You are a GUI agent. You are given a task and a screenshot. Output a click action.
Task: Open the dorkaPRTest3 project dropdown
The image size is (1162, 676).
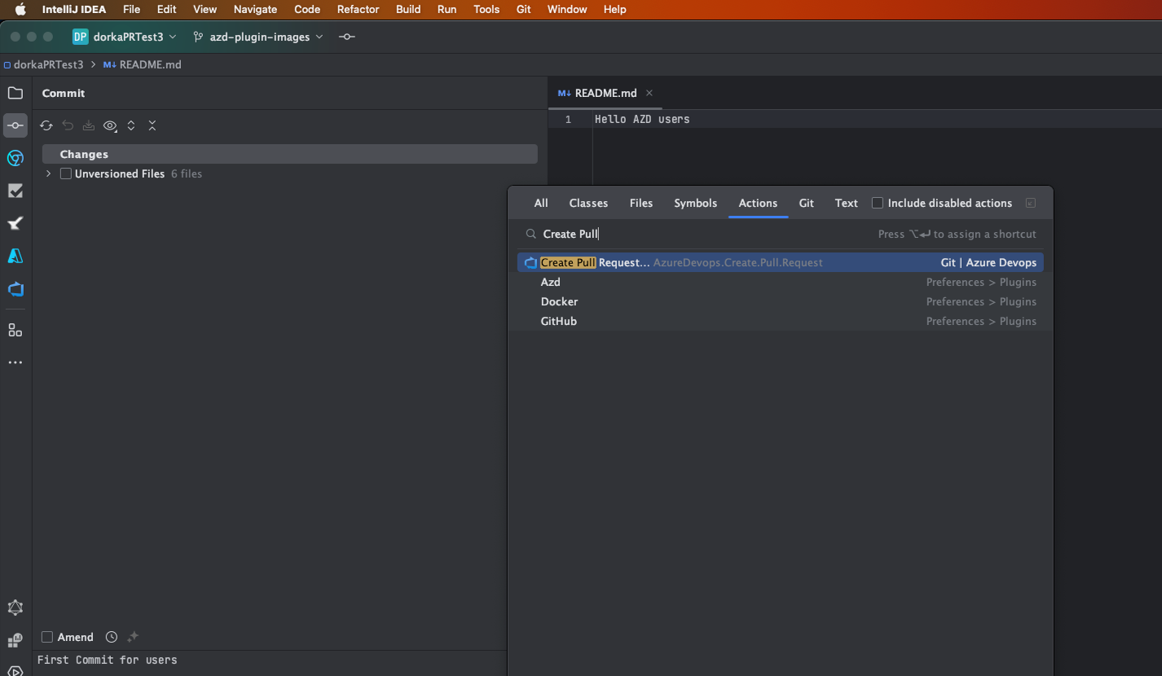coord(125,37)
